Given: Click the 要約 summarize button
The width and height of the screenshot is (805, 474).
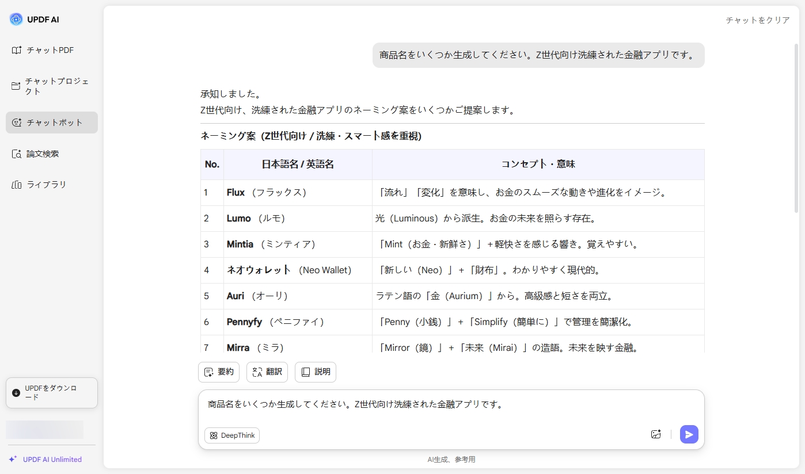Looking at the screenshot, I should 219,372.
